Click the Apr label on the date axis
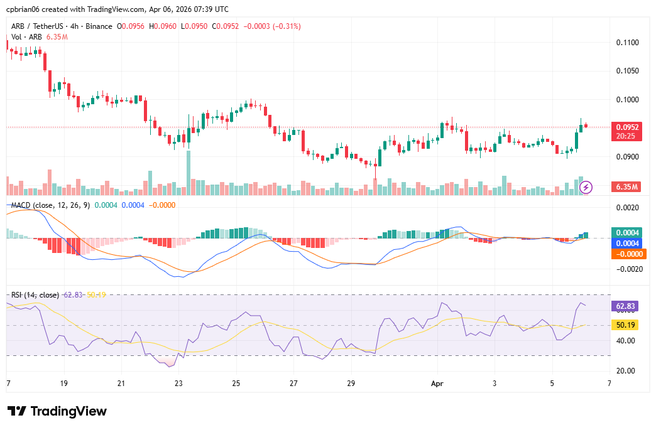656x430 pixels. pos(437,384)
